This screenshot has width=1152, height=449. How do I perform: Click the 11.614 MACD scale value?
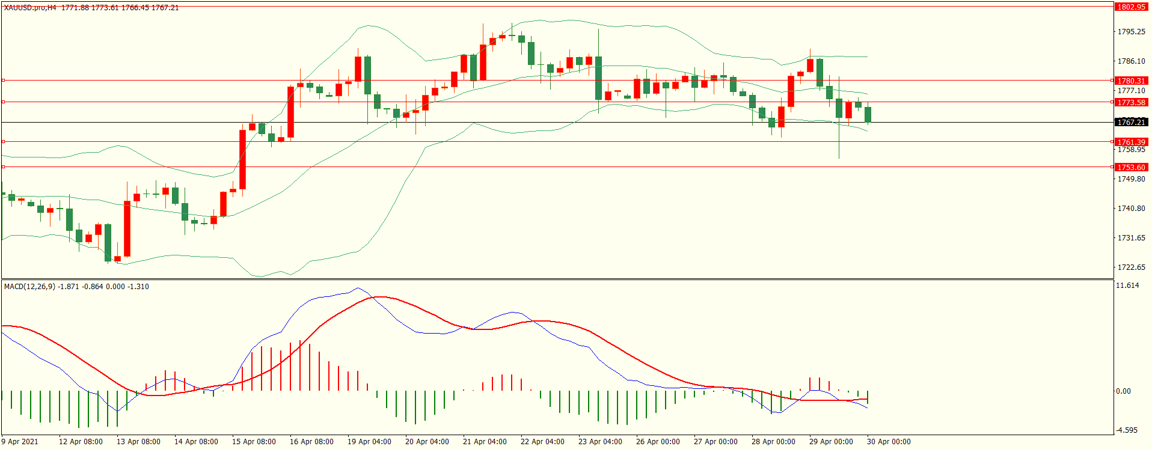click(x=1127, y=286)
